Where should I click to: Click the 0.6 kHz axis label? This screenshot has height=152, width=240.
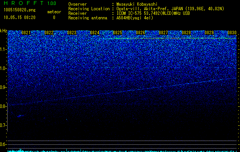tap(3, 144)
